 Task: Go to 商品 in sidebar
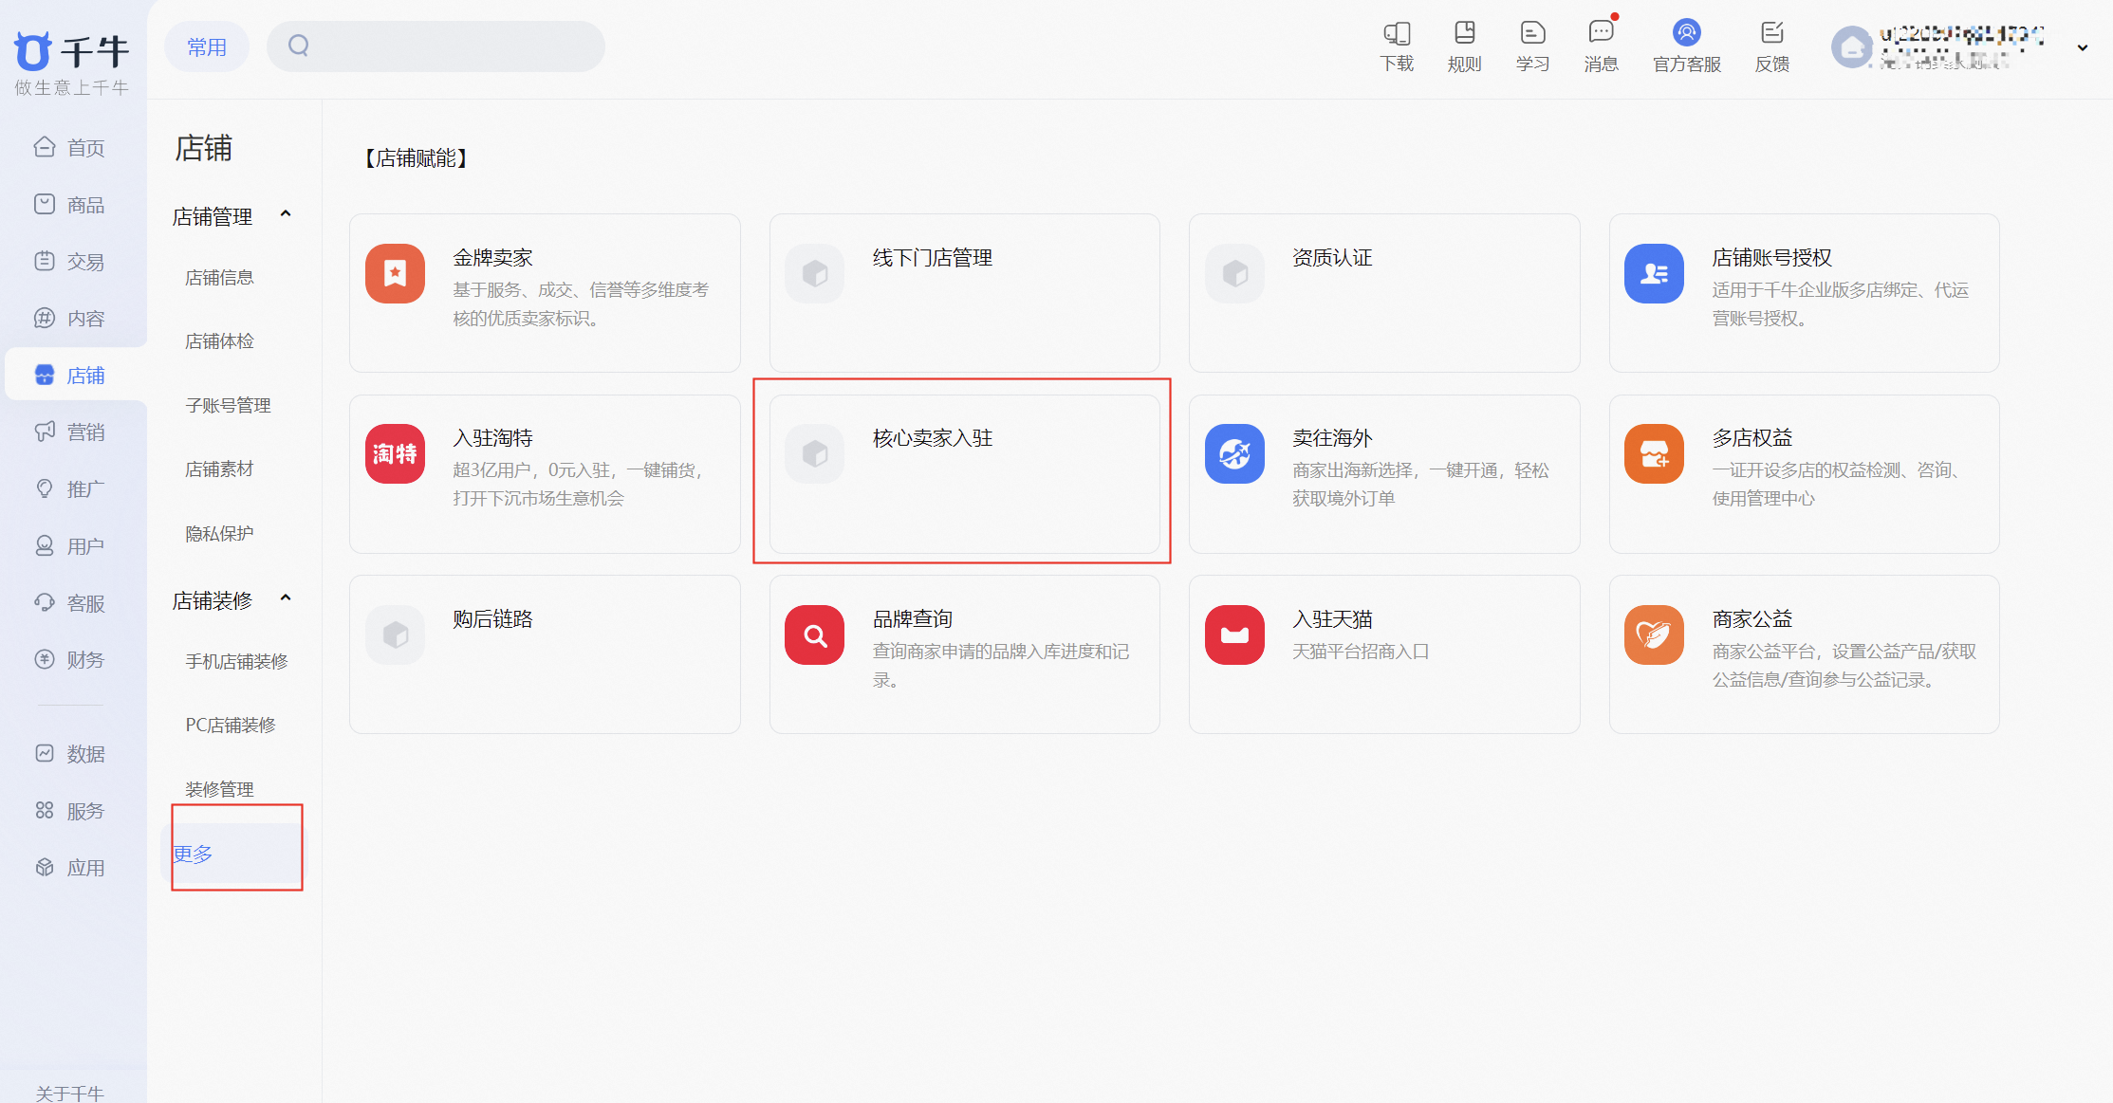[x=71, y=205]
